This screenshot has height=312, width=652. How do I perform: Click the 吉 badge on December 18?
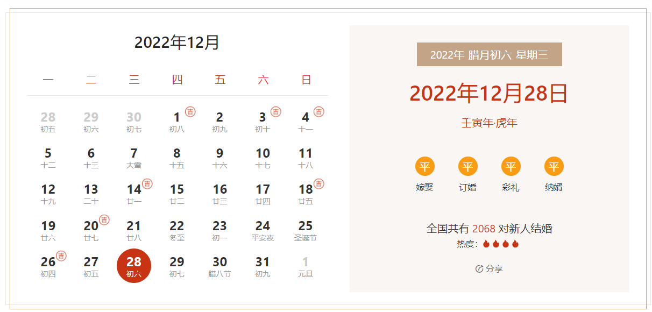[x=319, y=183]
